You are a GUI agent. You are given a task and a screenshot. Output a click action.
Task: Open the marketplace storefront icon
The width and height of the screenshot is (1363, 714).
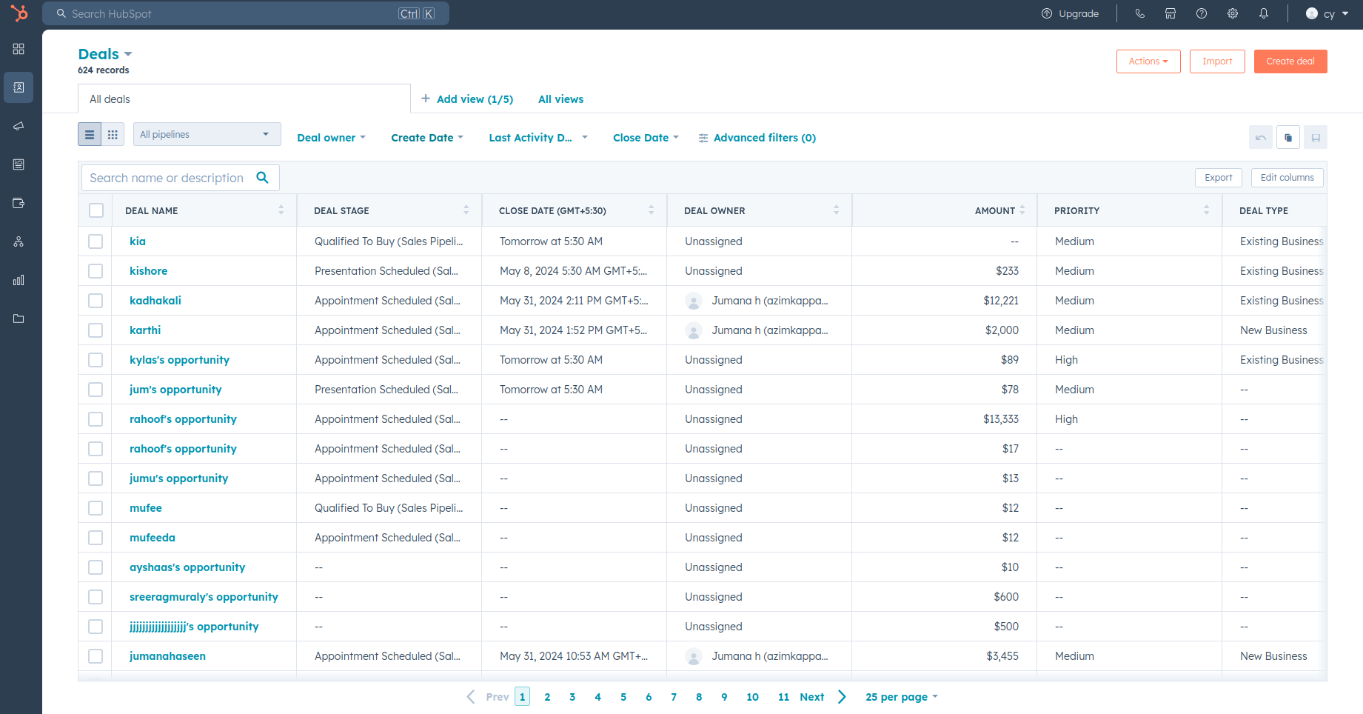tap(1171, 13)
